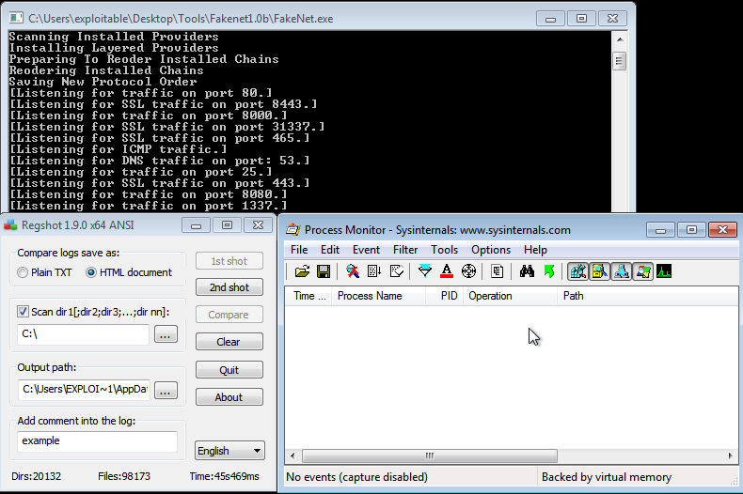This screenshot has height=494, width=743.
Task: Click the 'Files:98173' status text
Action: pos(124,476)
